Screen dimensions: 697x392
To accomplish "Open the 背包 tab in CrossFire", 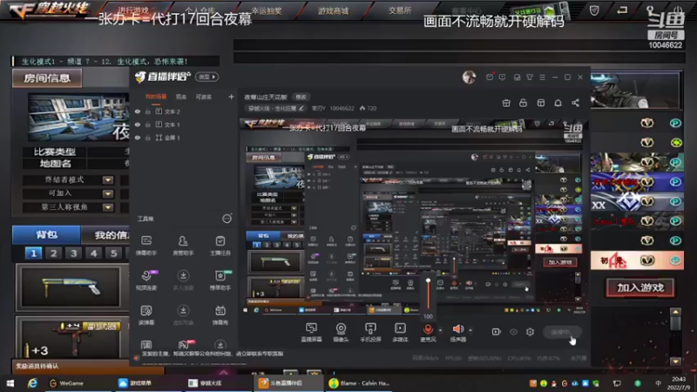I will pyautogui.click(x=47, y=234).
